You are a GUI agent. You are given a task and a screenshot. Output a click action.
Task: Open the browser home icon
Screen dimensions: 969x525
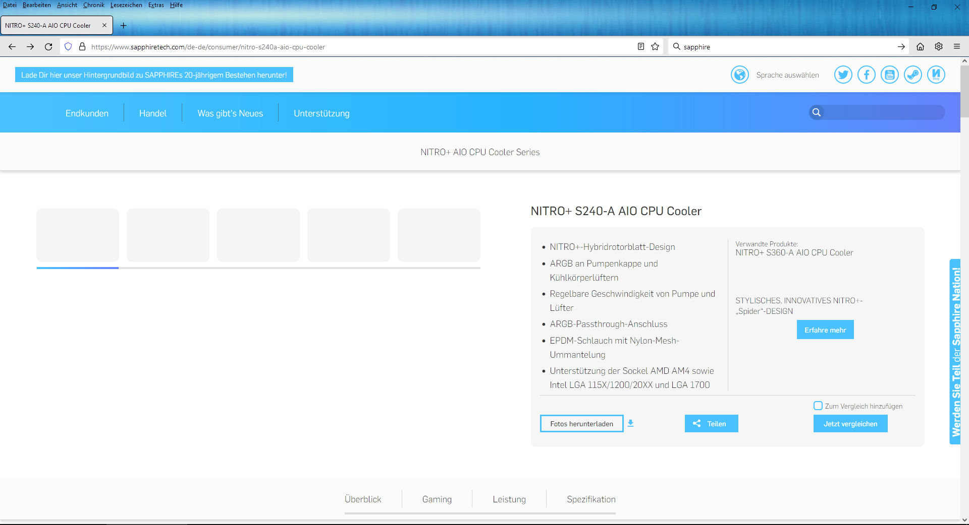920,47
